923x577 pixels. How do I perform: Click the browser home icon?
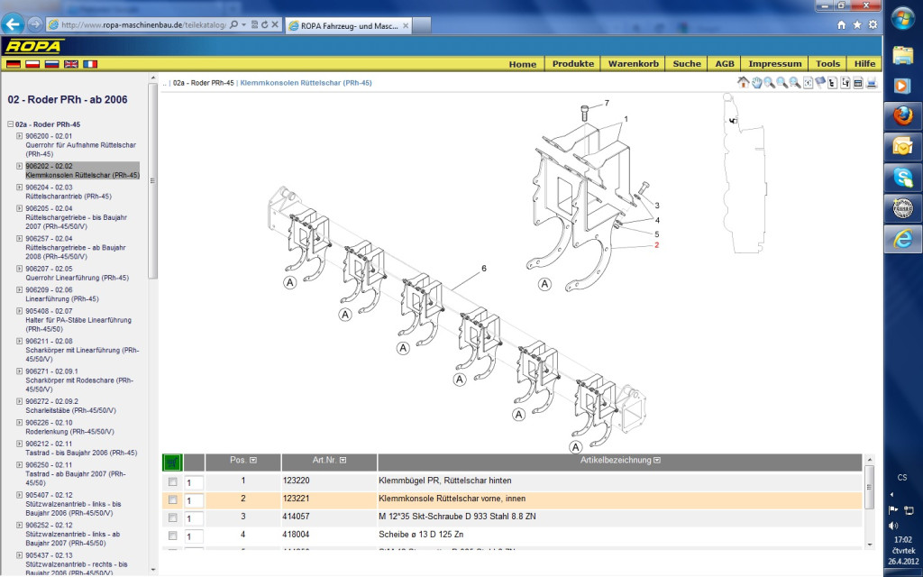(x=841, y=24)
